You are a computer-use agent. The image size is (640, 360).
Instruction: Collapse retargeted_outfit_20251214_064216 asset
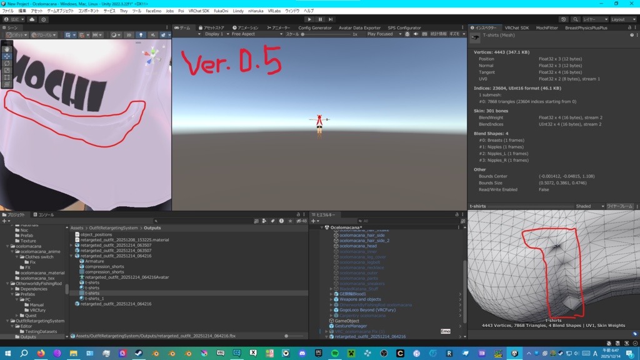72,256
